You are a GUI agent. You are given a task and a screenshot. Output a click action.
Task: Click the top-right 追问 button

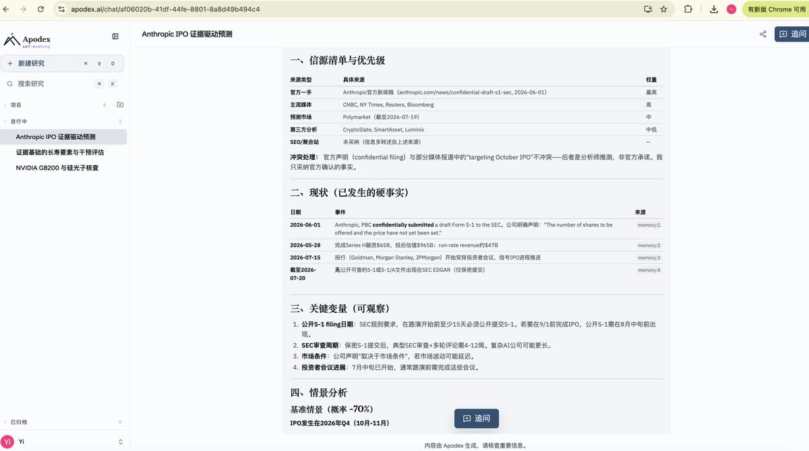click(x=792, y=34)
